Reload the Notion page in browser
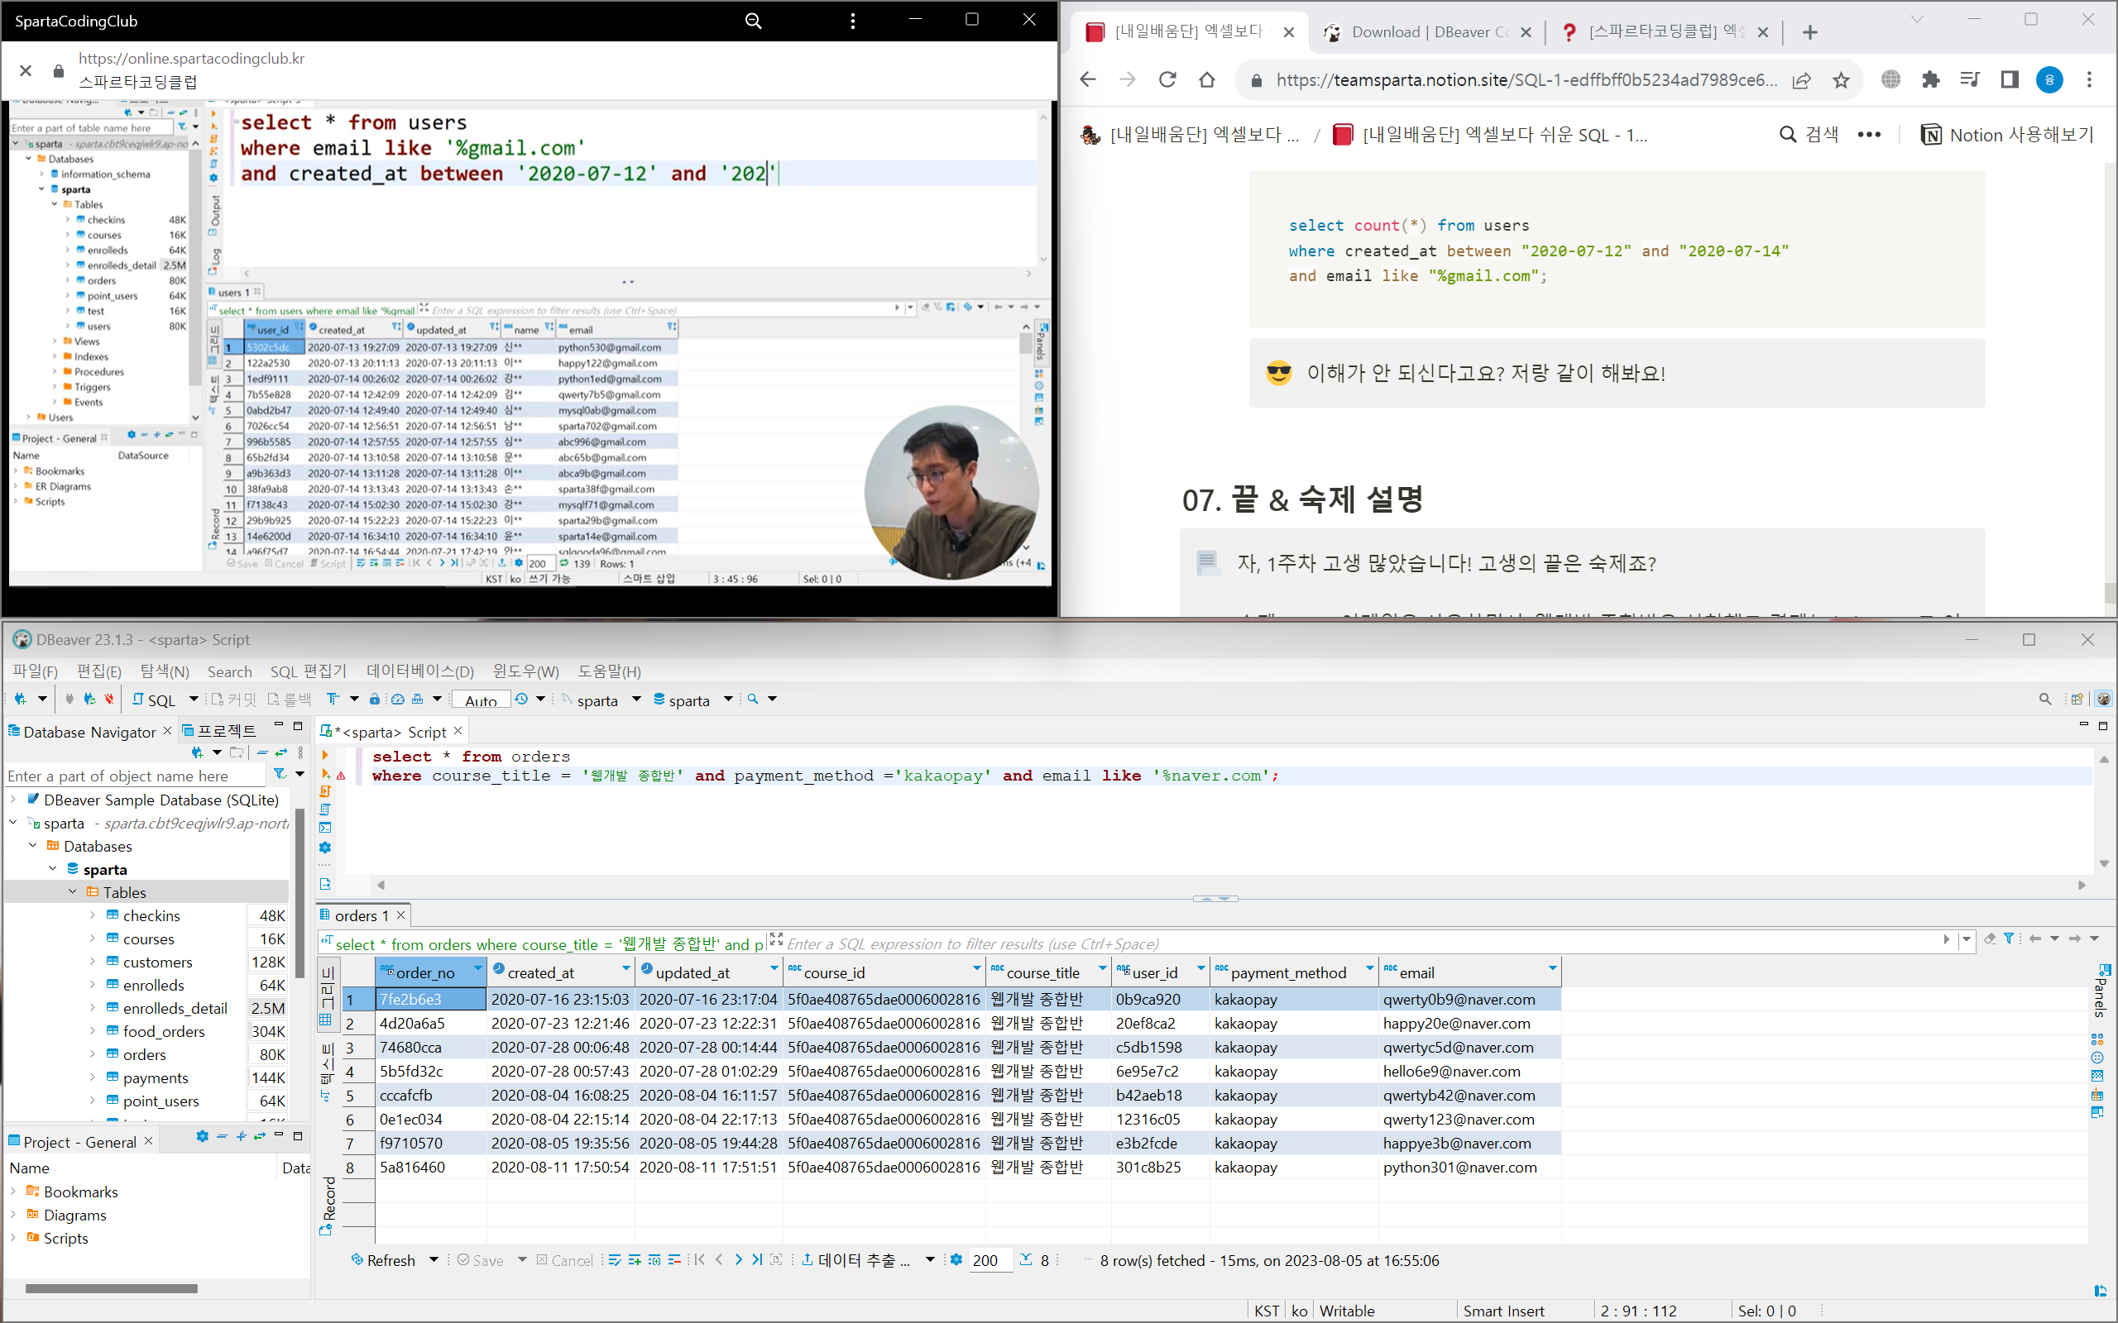Image resolution: width=2118 pixels, height=1323 pixels. [1167, 79]
